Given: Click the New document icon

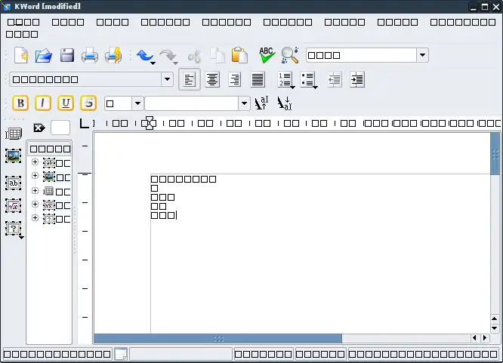Looking at the screenshot, I should 21,55.
